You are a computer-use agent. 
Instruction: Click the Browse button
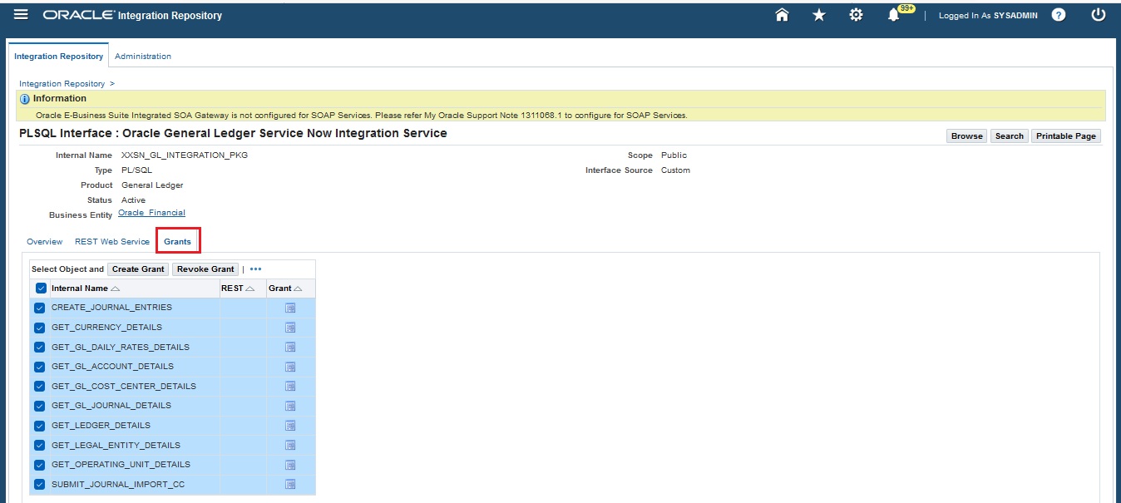[967, 136]
